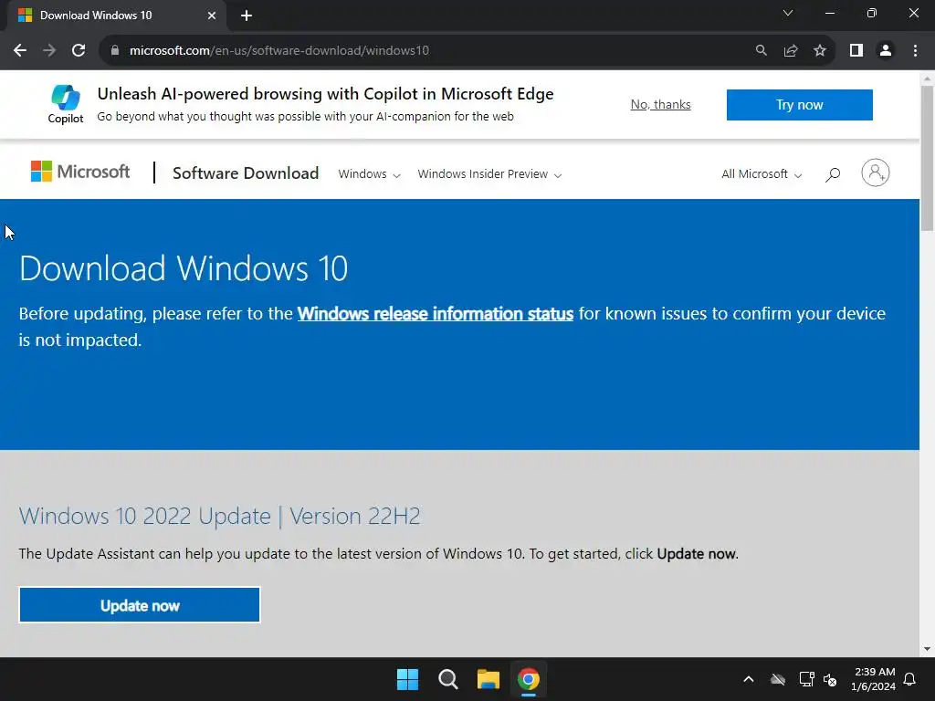
Task: Click the Chrome taskbar icon
Action: 529,679
